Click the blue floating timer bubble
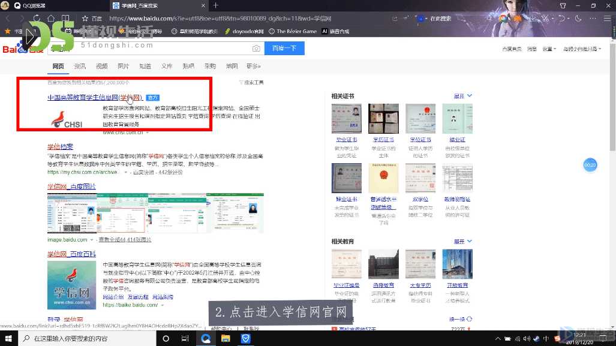This screenshot has width=616, height=346. tap(590, 165)
